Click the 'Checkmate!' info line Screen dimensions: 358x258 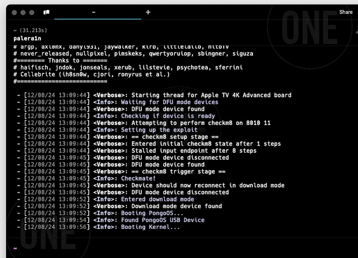[x=138, y=179]
